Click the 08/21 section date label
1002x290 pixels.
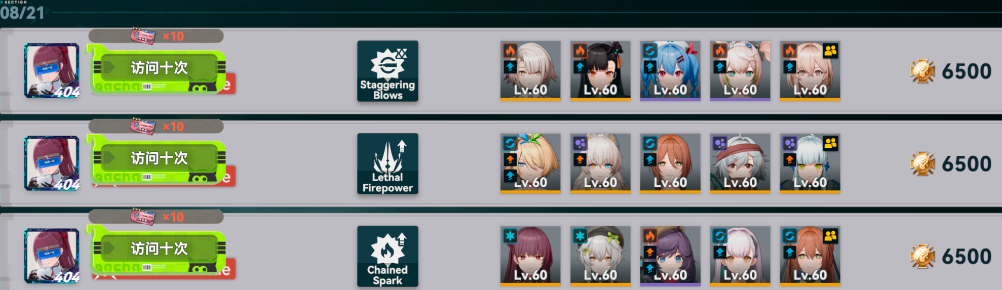[x=22, y=13]
